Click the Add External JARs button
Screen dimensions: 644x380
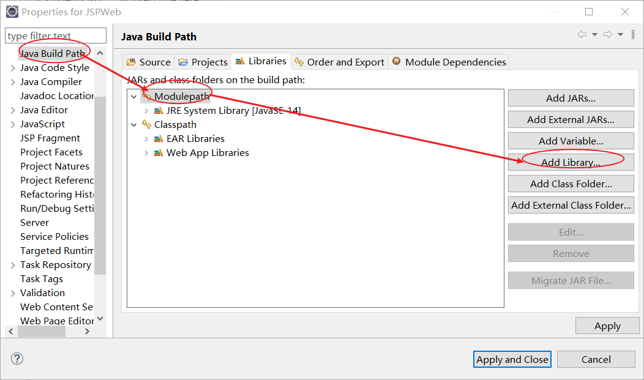click(571, 119)
